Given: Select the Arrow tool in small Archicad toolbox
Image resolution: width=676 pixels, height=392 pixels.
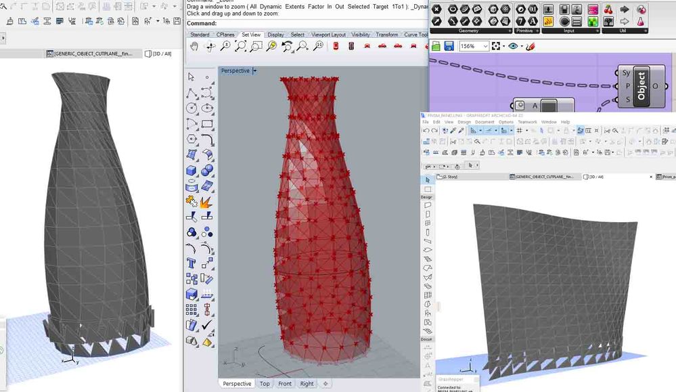Looking at the screenshot, I should (427, 179).
